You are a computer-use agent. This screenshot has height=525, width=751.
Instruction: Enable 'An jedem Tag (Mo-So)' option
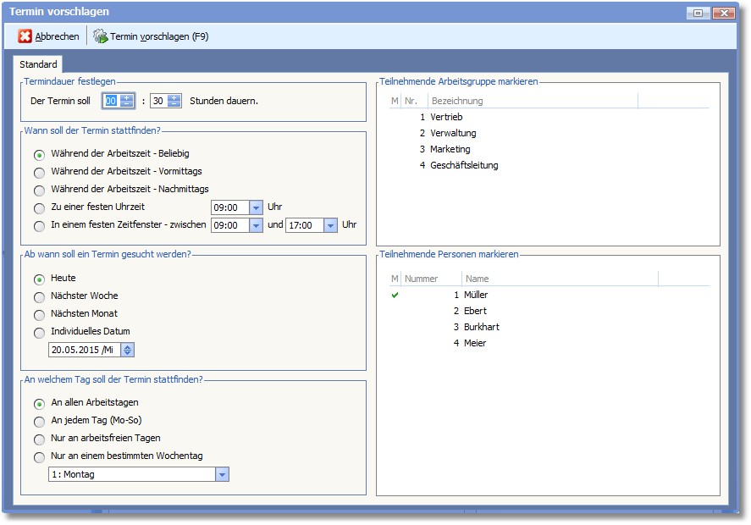[x=39, y=421]
